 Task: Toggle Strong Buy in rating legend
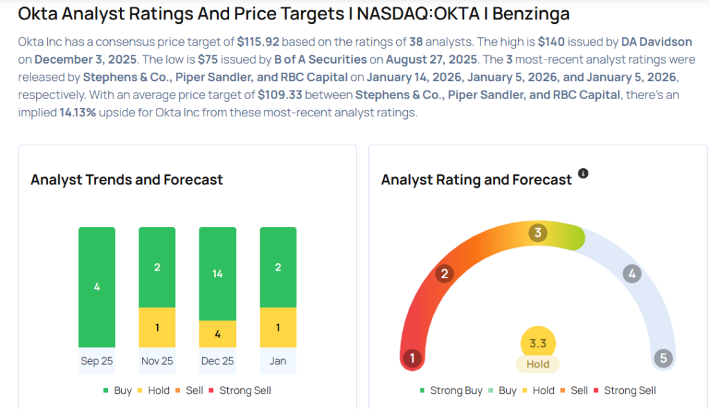[451, 390]
